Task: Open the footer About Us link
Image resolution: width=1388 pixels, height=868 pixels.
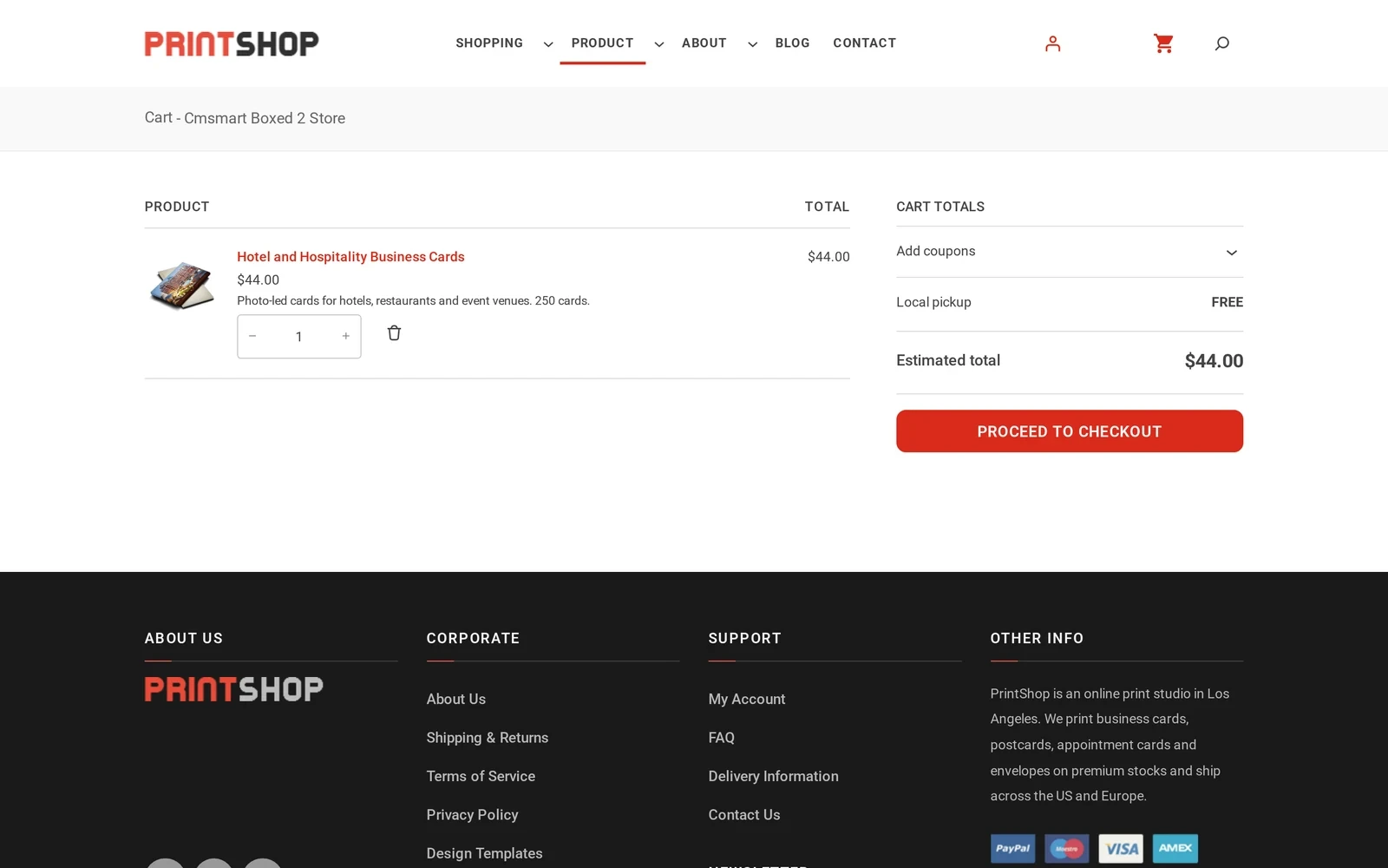Action: tap(455, 700)
